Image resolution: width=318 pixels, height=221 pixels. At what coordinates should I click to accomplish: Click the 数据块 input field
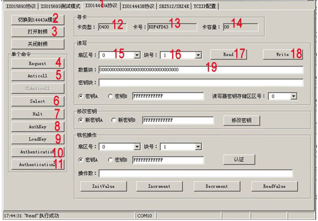coord(201,69)
